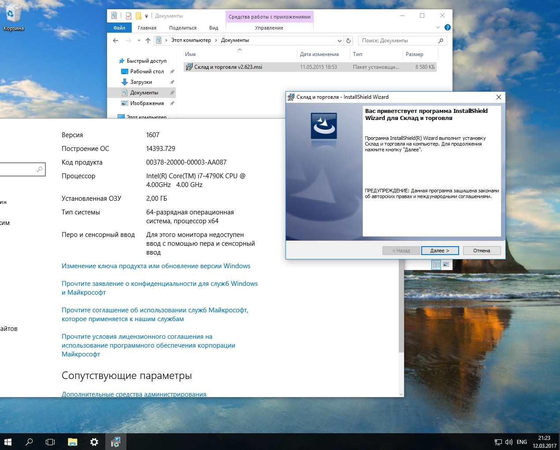Go back in Explorer navigation
The image size is (560, 450).
pos(115,41)
